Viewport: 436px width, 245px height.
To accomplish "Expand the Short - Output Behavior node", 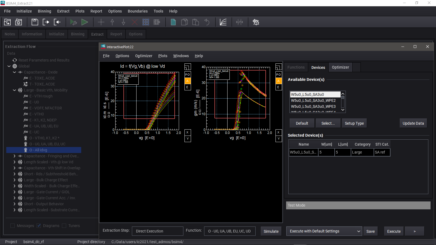I will coord(14,204).
